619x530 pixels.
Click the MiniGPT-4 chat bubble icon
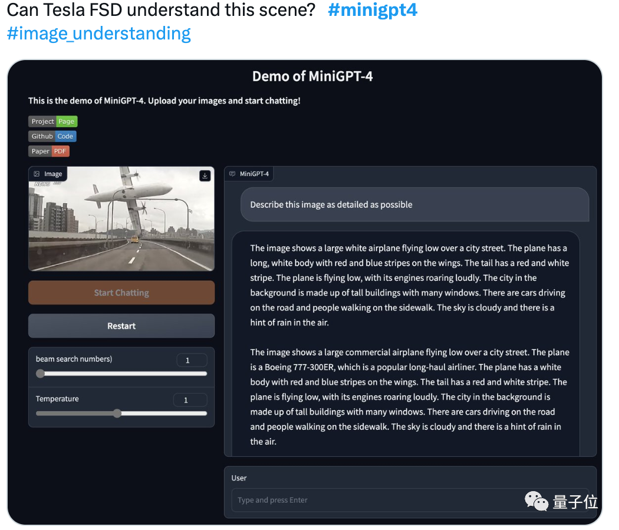tap(232, 174)
